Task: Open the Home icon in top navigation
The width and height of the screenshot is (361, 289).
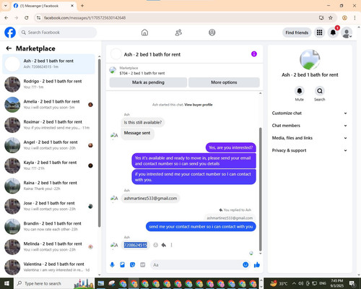Action: click(144, 33)
